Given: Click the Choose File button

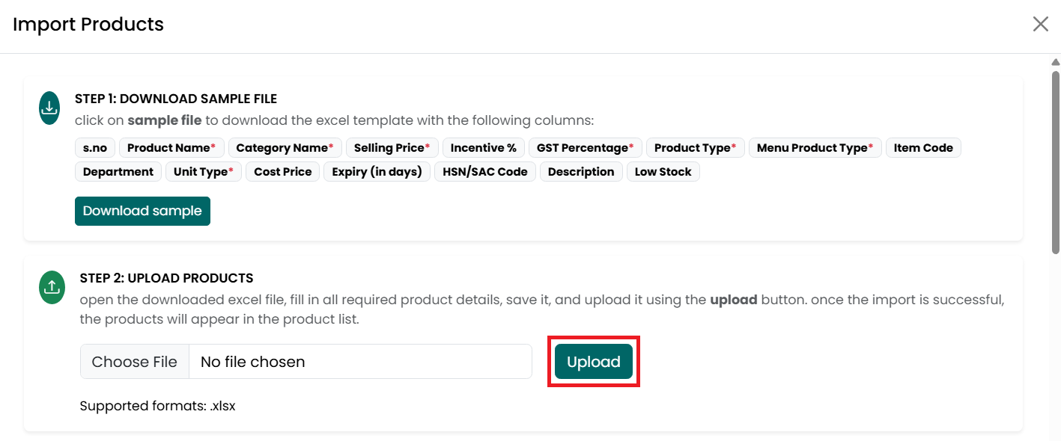Looking at the screenshot, I should pos(135,362).
